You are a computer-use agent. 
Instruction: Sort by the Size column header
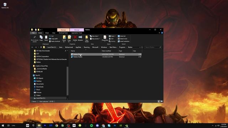point(137,51)
